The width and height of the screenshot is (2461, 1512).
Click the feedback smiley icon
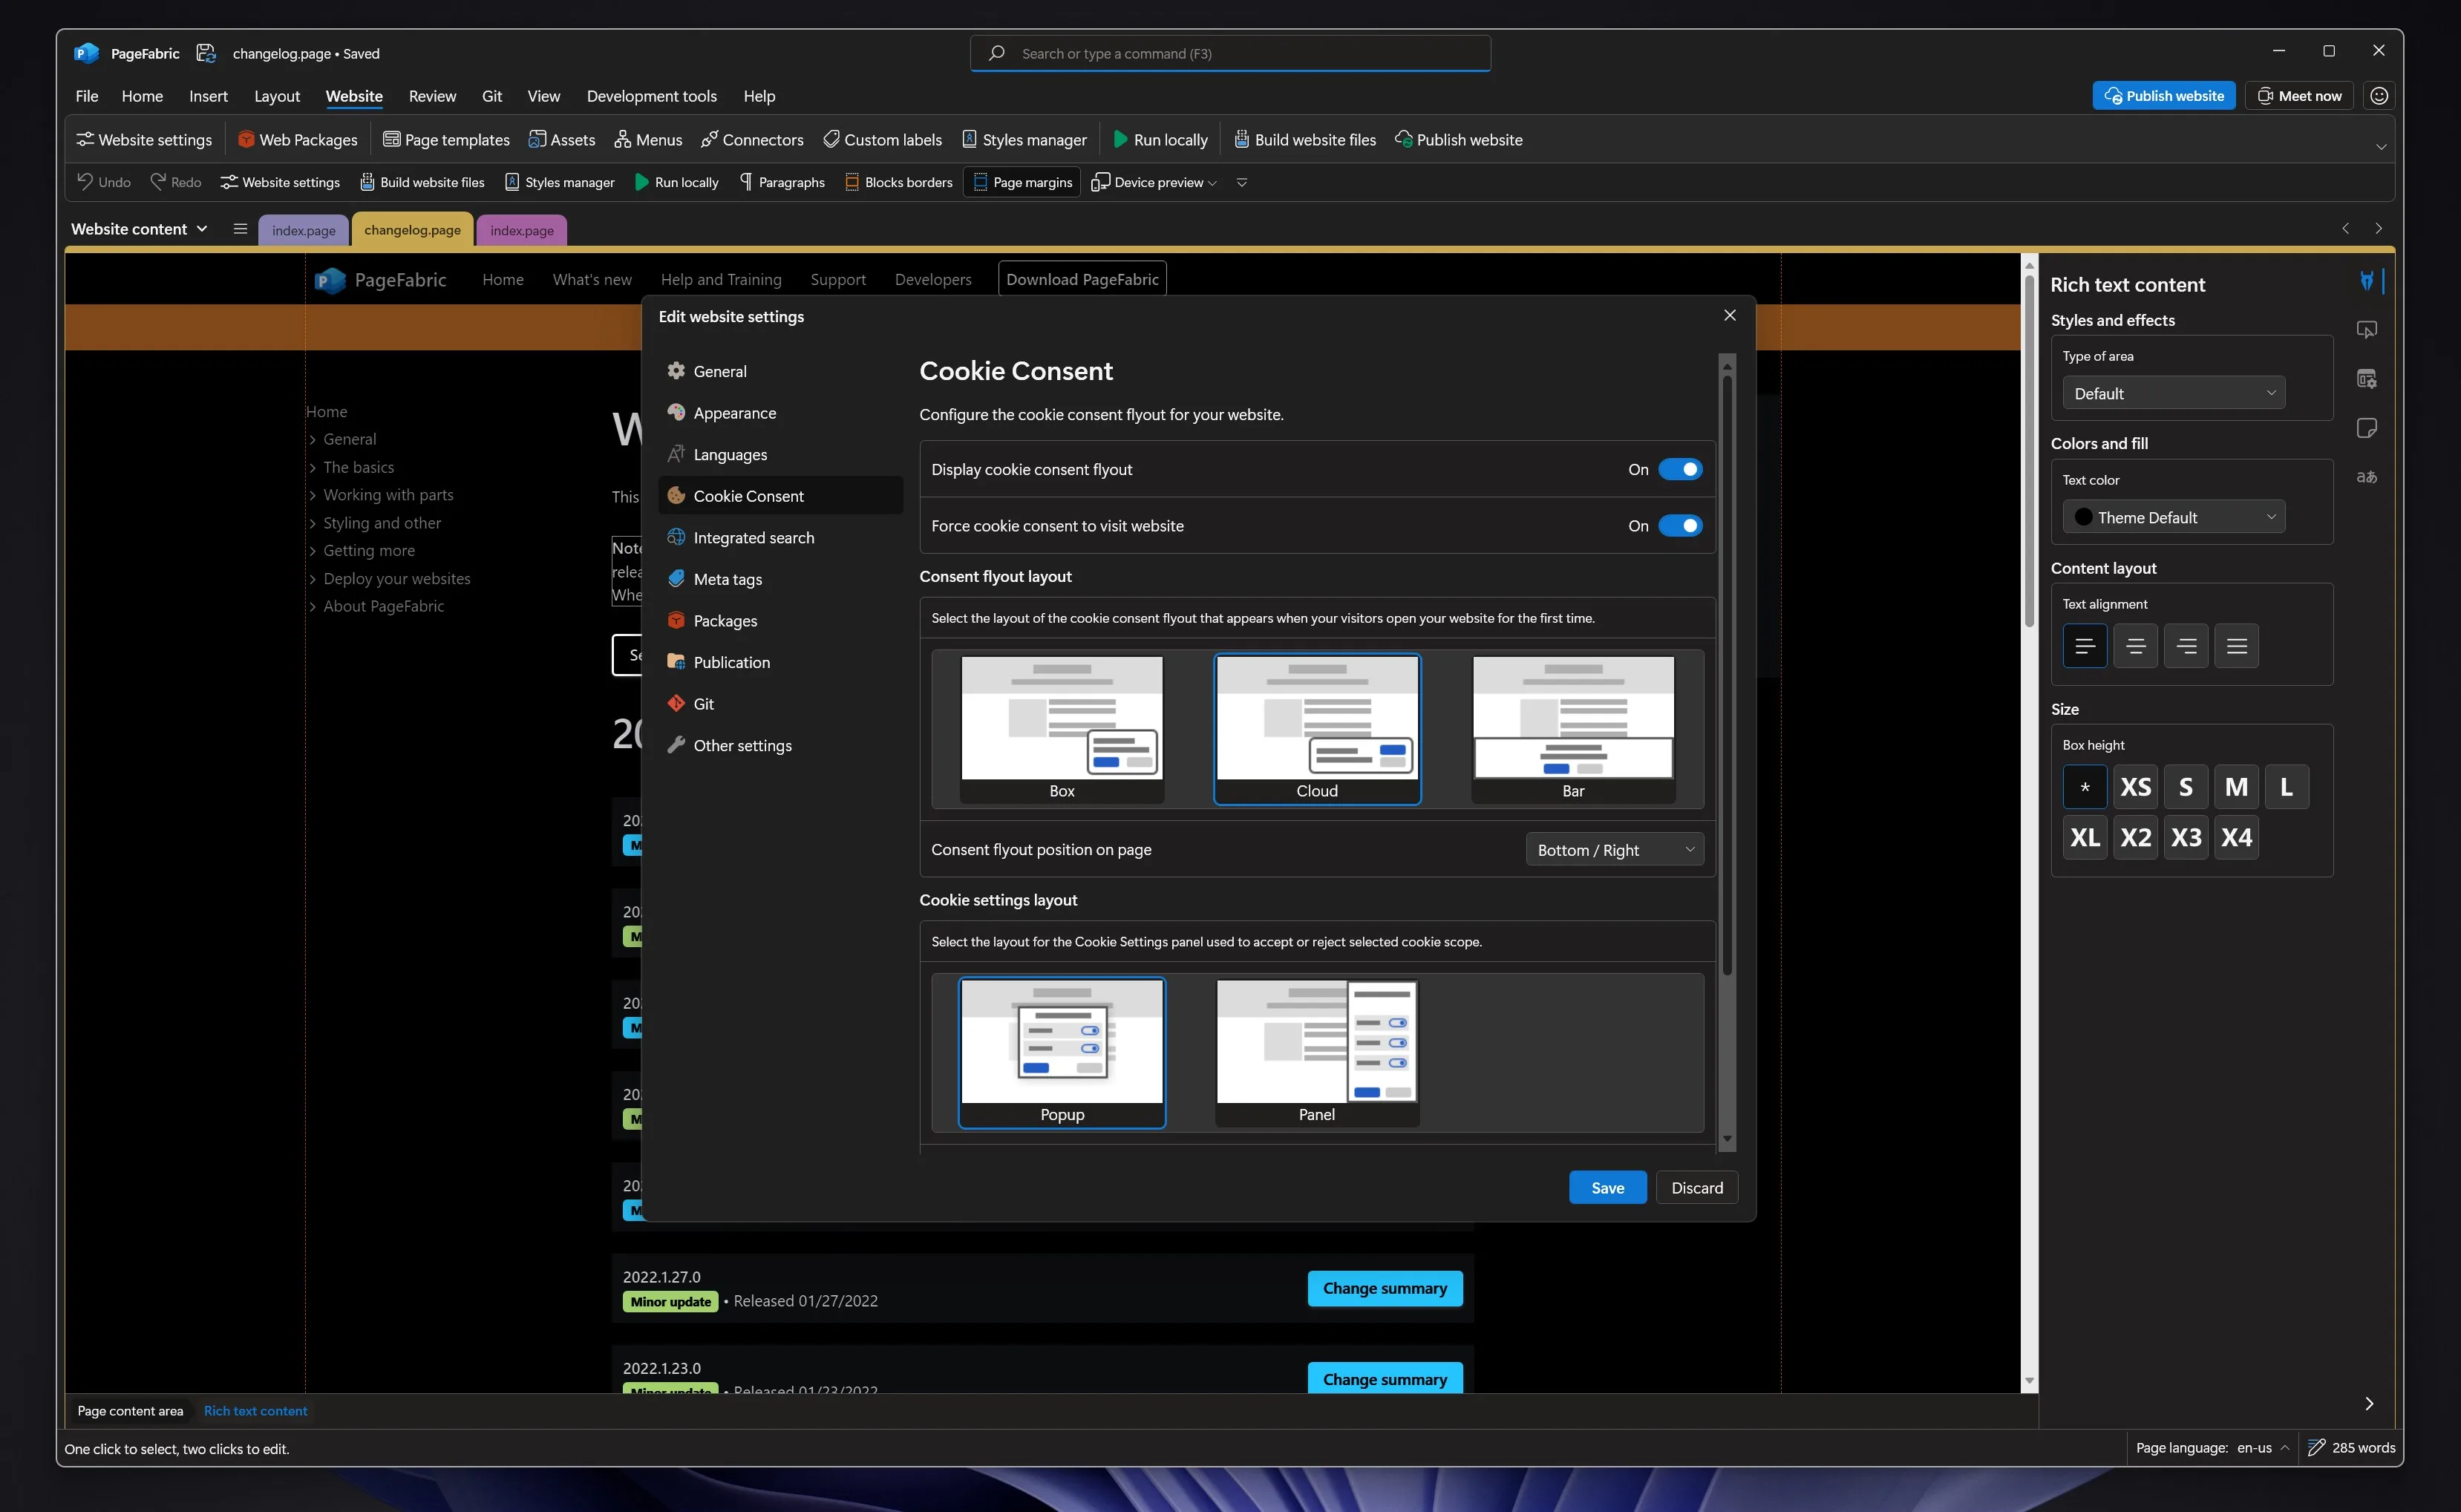(x=2378, y=96)
